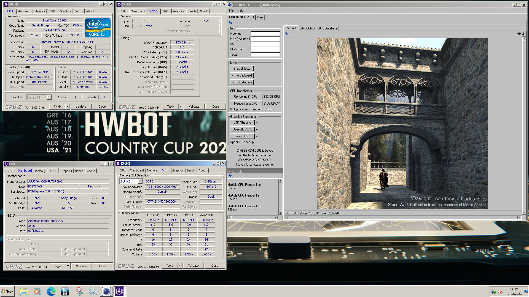Click the pin icon under CINEBENCH 2003 tab
The height and width of the screenshot is (297, 529).
click(x=230, y=23)
